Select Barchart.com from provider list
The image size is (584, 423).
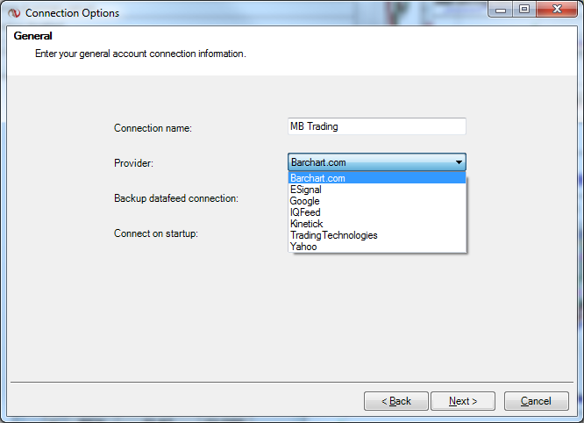[x=318, y=178]
